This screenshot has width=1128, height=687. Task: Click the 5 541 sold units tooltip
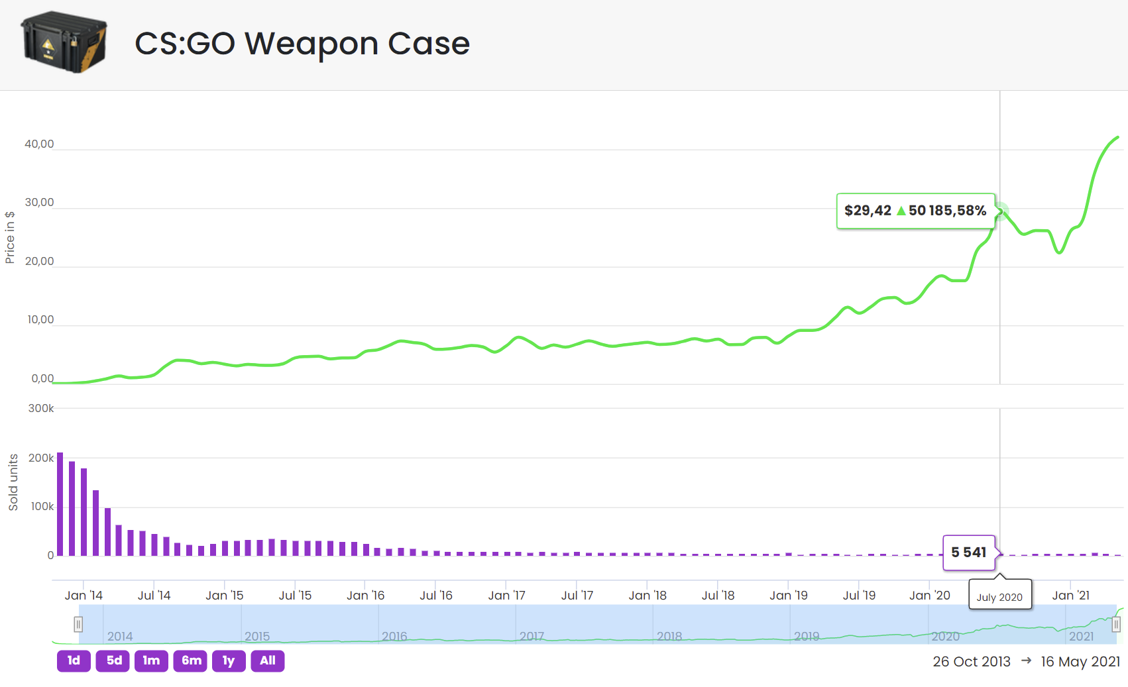click(x=969, y=553)
